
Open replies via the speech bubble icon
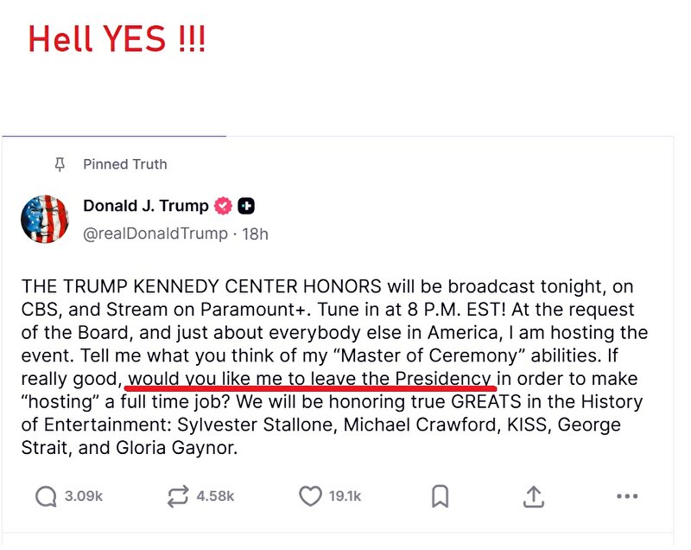46,496
